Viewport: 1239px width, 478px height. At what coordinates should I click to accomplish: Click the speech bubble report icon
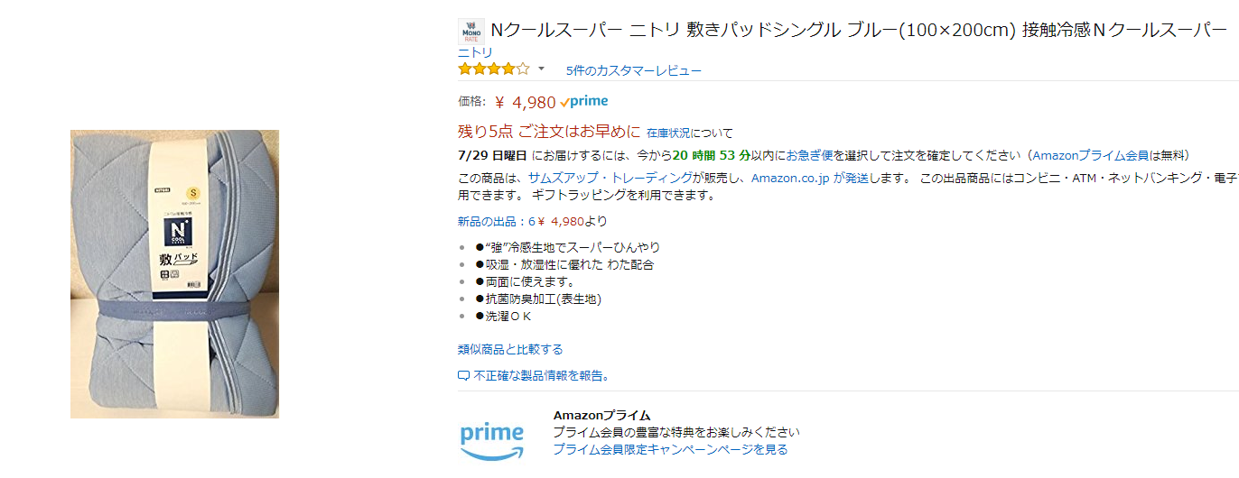464,375
